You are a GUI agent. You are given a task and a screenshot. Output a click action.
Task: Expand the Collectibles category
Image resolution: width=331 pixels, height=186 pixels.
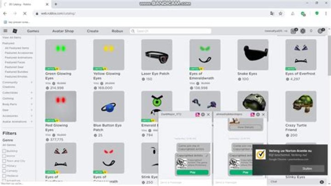coord(31,92)
